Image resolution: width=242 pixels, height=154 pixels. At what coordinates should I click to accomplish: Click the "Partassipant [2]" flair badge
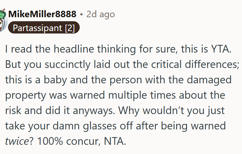(x=44, y=28)
